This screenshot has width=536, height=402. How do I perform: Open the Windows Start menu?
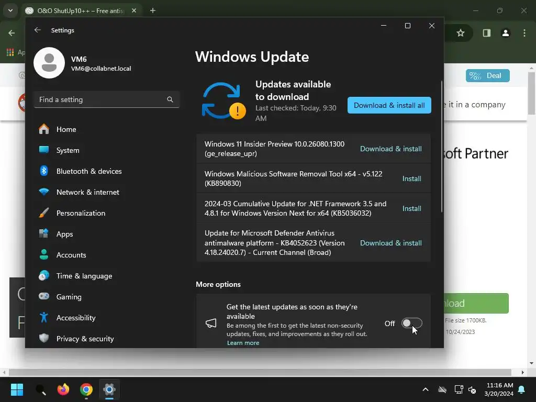tap(17, 389)
